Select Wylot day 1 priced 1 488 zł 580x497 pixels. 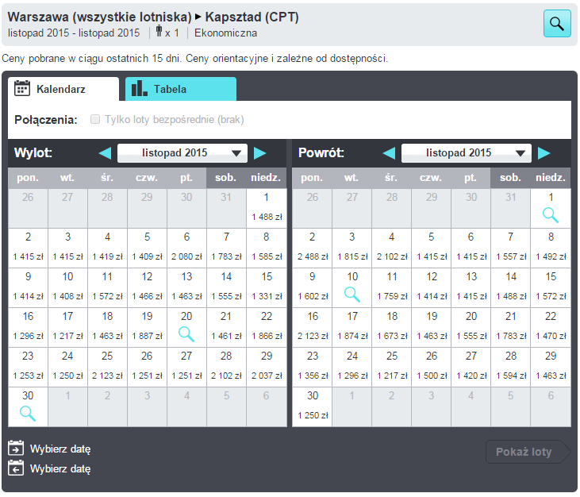[x=267, y=208]
